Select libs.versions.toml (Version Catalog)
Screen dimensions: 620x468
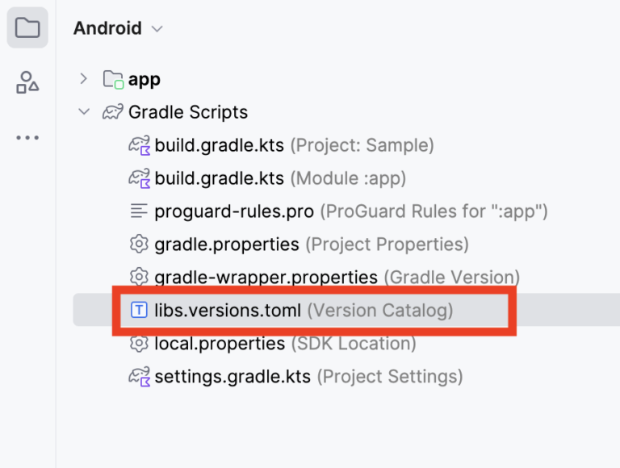pyautogui.click(x=227, y=310)
